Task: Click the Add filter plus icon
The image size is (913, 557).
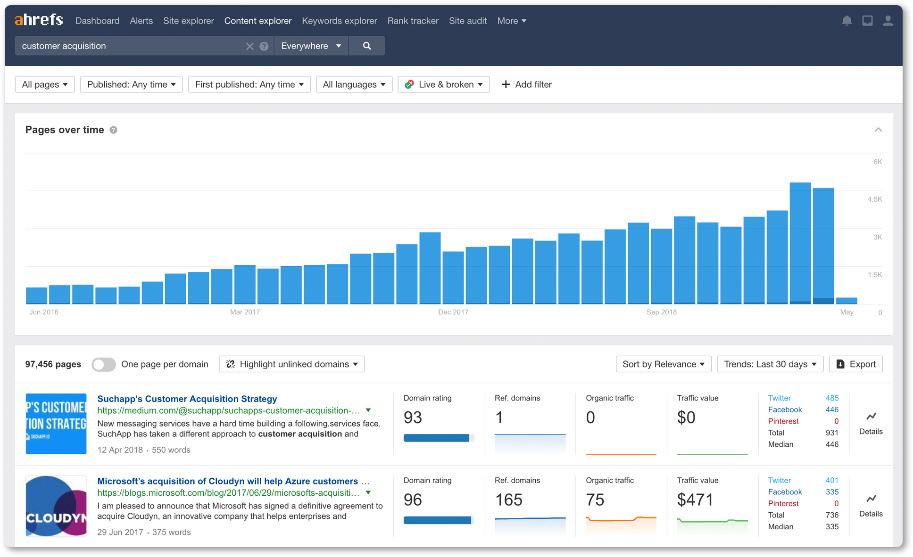Action: (x=506, y=84)
